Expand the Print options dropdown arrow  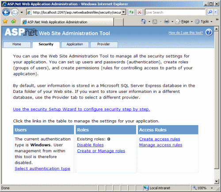tap(172, 22)
